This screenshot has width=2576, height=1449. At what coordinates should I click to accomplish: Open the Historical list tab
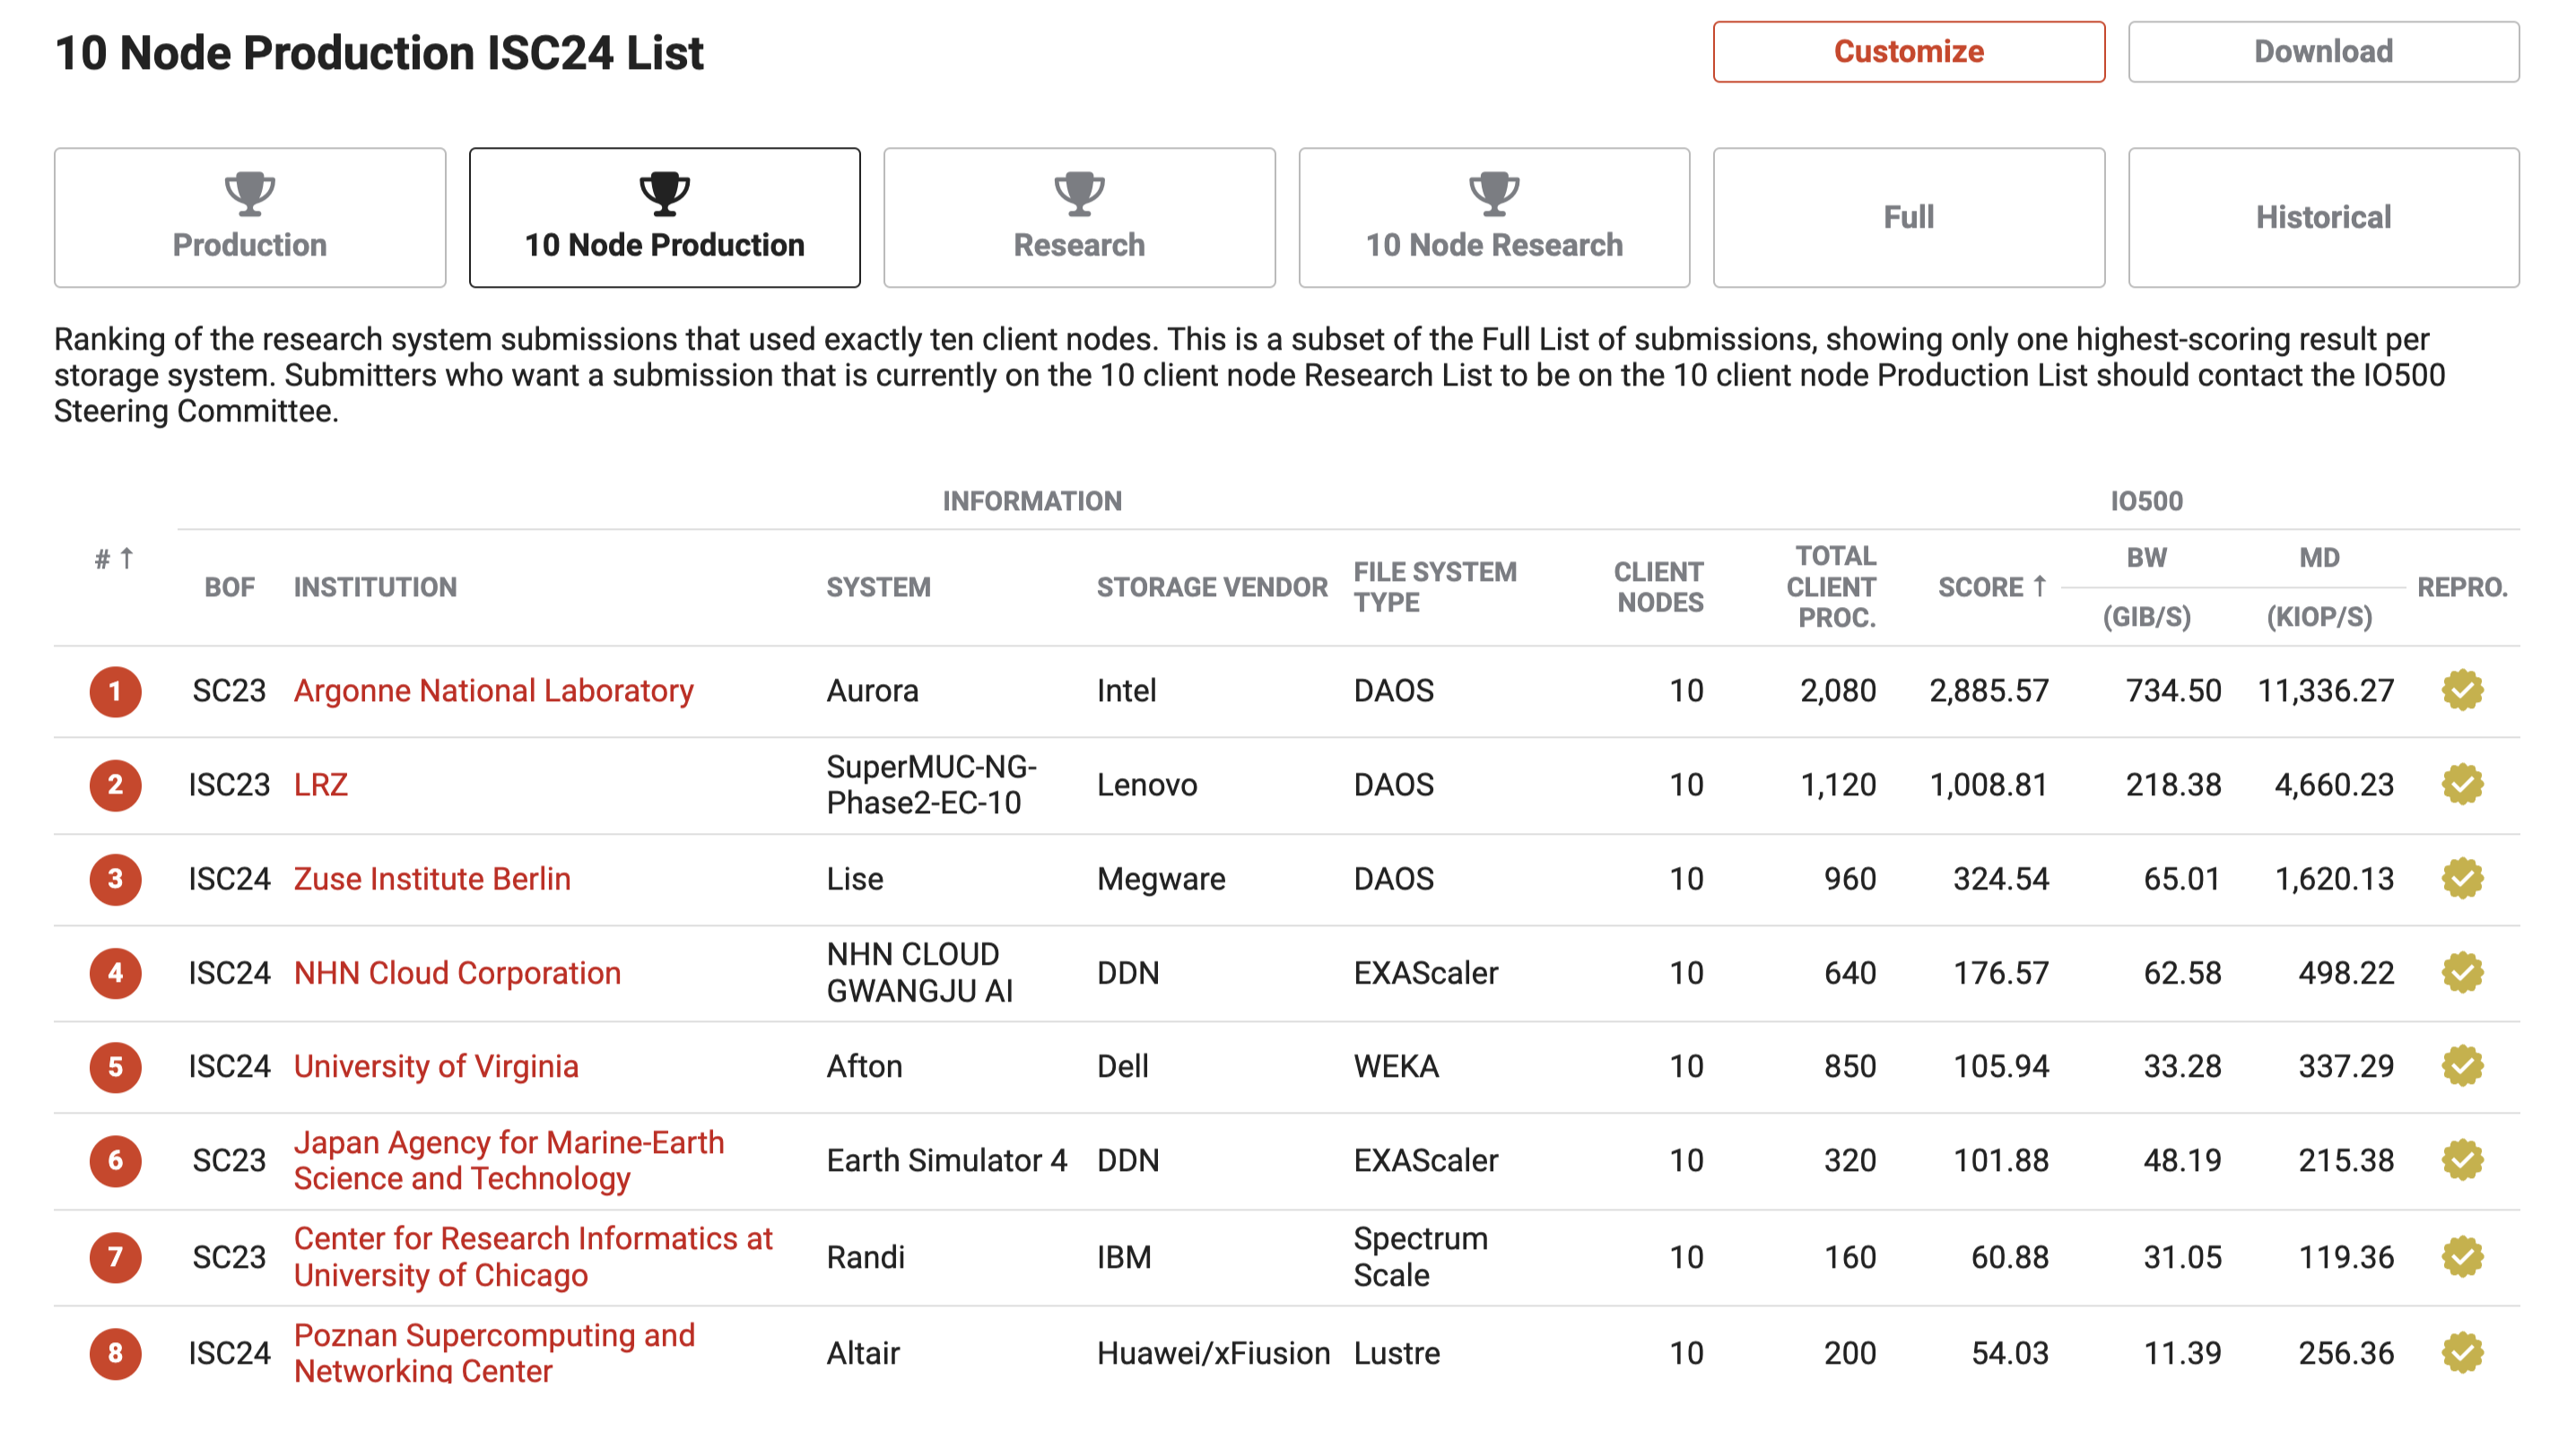(x=2323, y=217)
